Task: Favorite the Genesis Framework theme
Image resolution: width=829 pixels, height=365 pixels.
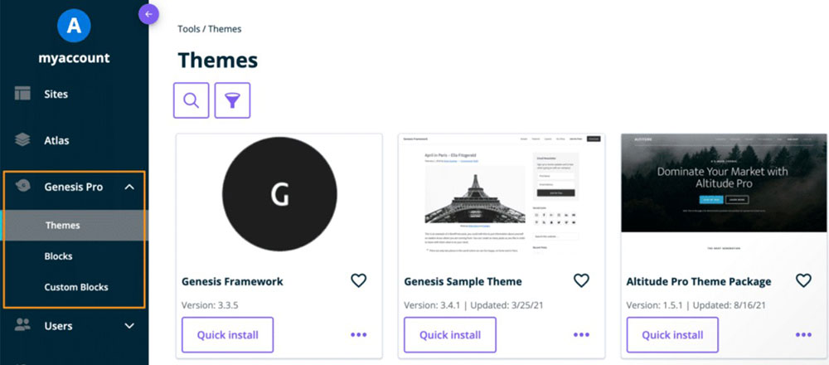Action: (x=358, y=280)
